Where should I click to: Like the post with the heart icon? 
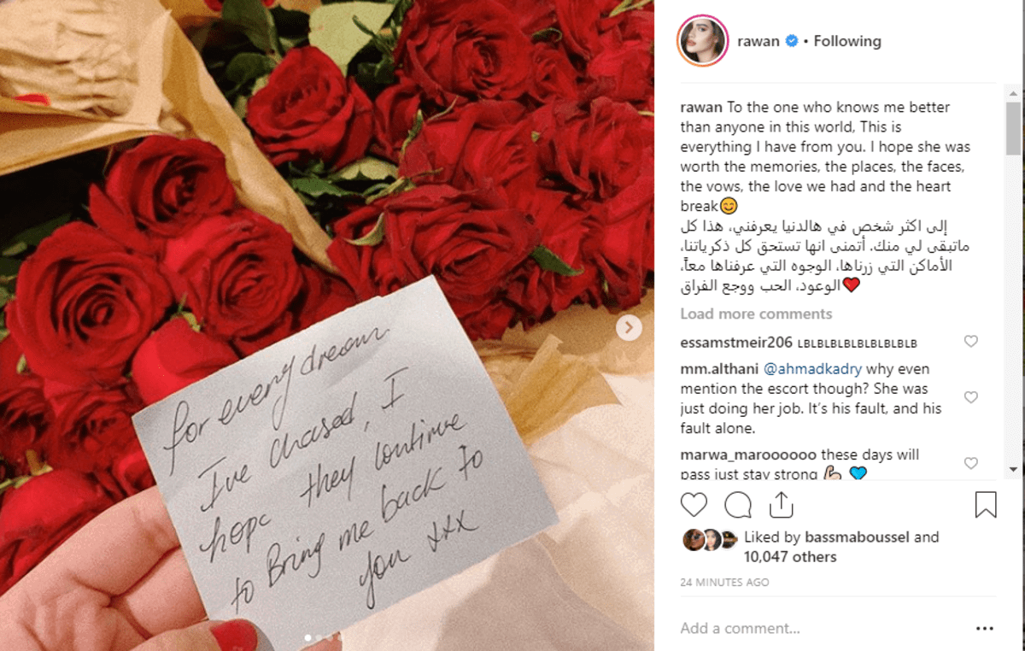pyautogui.click(x=694, y=505)
